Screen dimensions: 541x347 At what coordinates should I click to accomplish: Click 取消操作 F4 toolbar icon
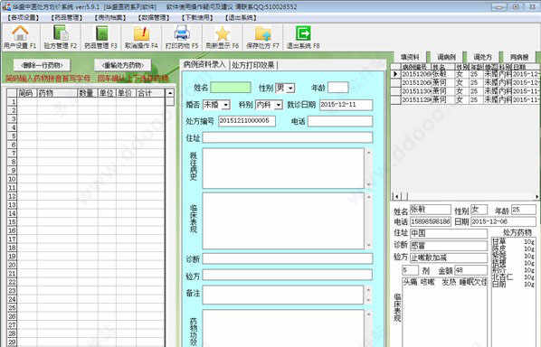141,37
